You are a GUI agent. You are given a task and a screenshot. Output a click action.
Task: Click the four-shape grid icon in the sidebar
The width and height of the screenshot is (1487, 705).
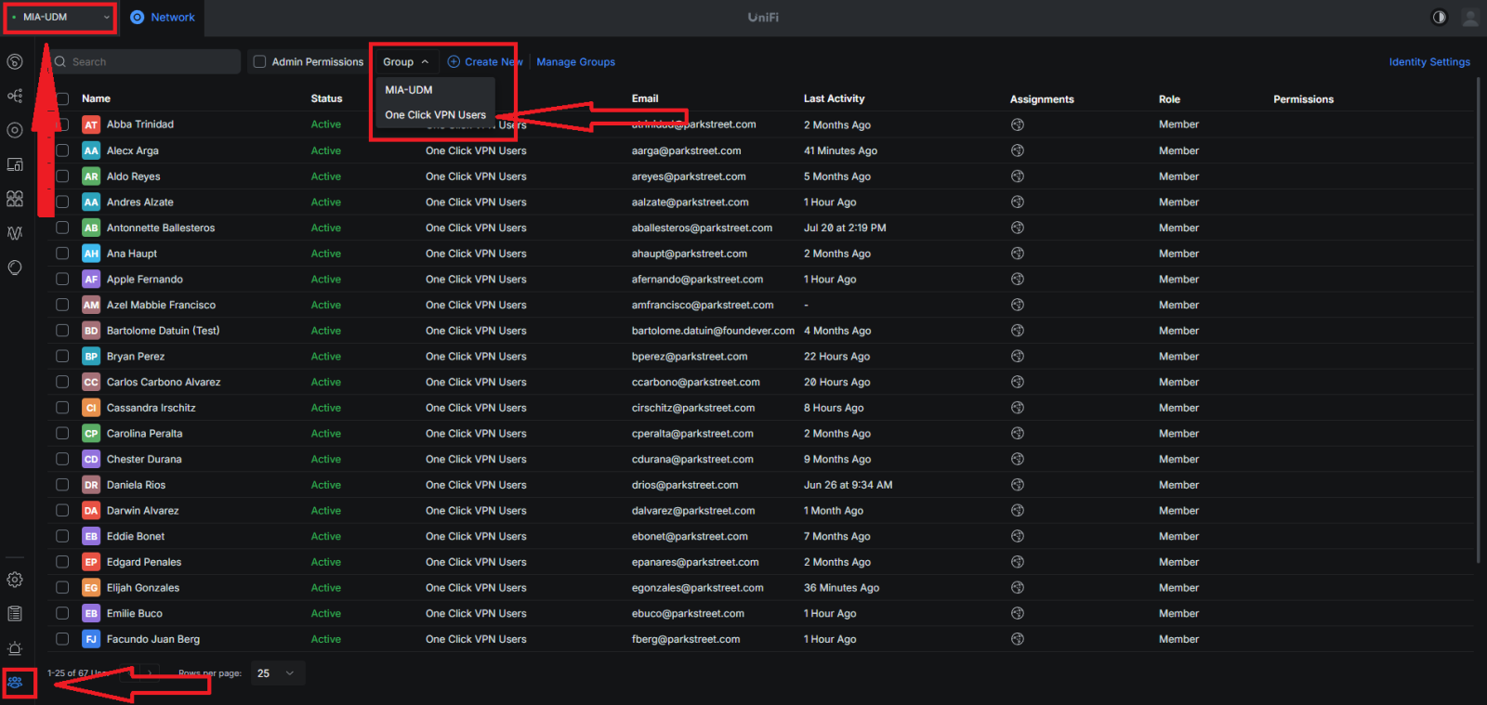pos(15,199)
